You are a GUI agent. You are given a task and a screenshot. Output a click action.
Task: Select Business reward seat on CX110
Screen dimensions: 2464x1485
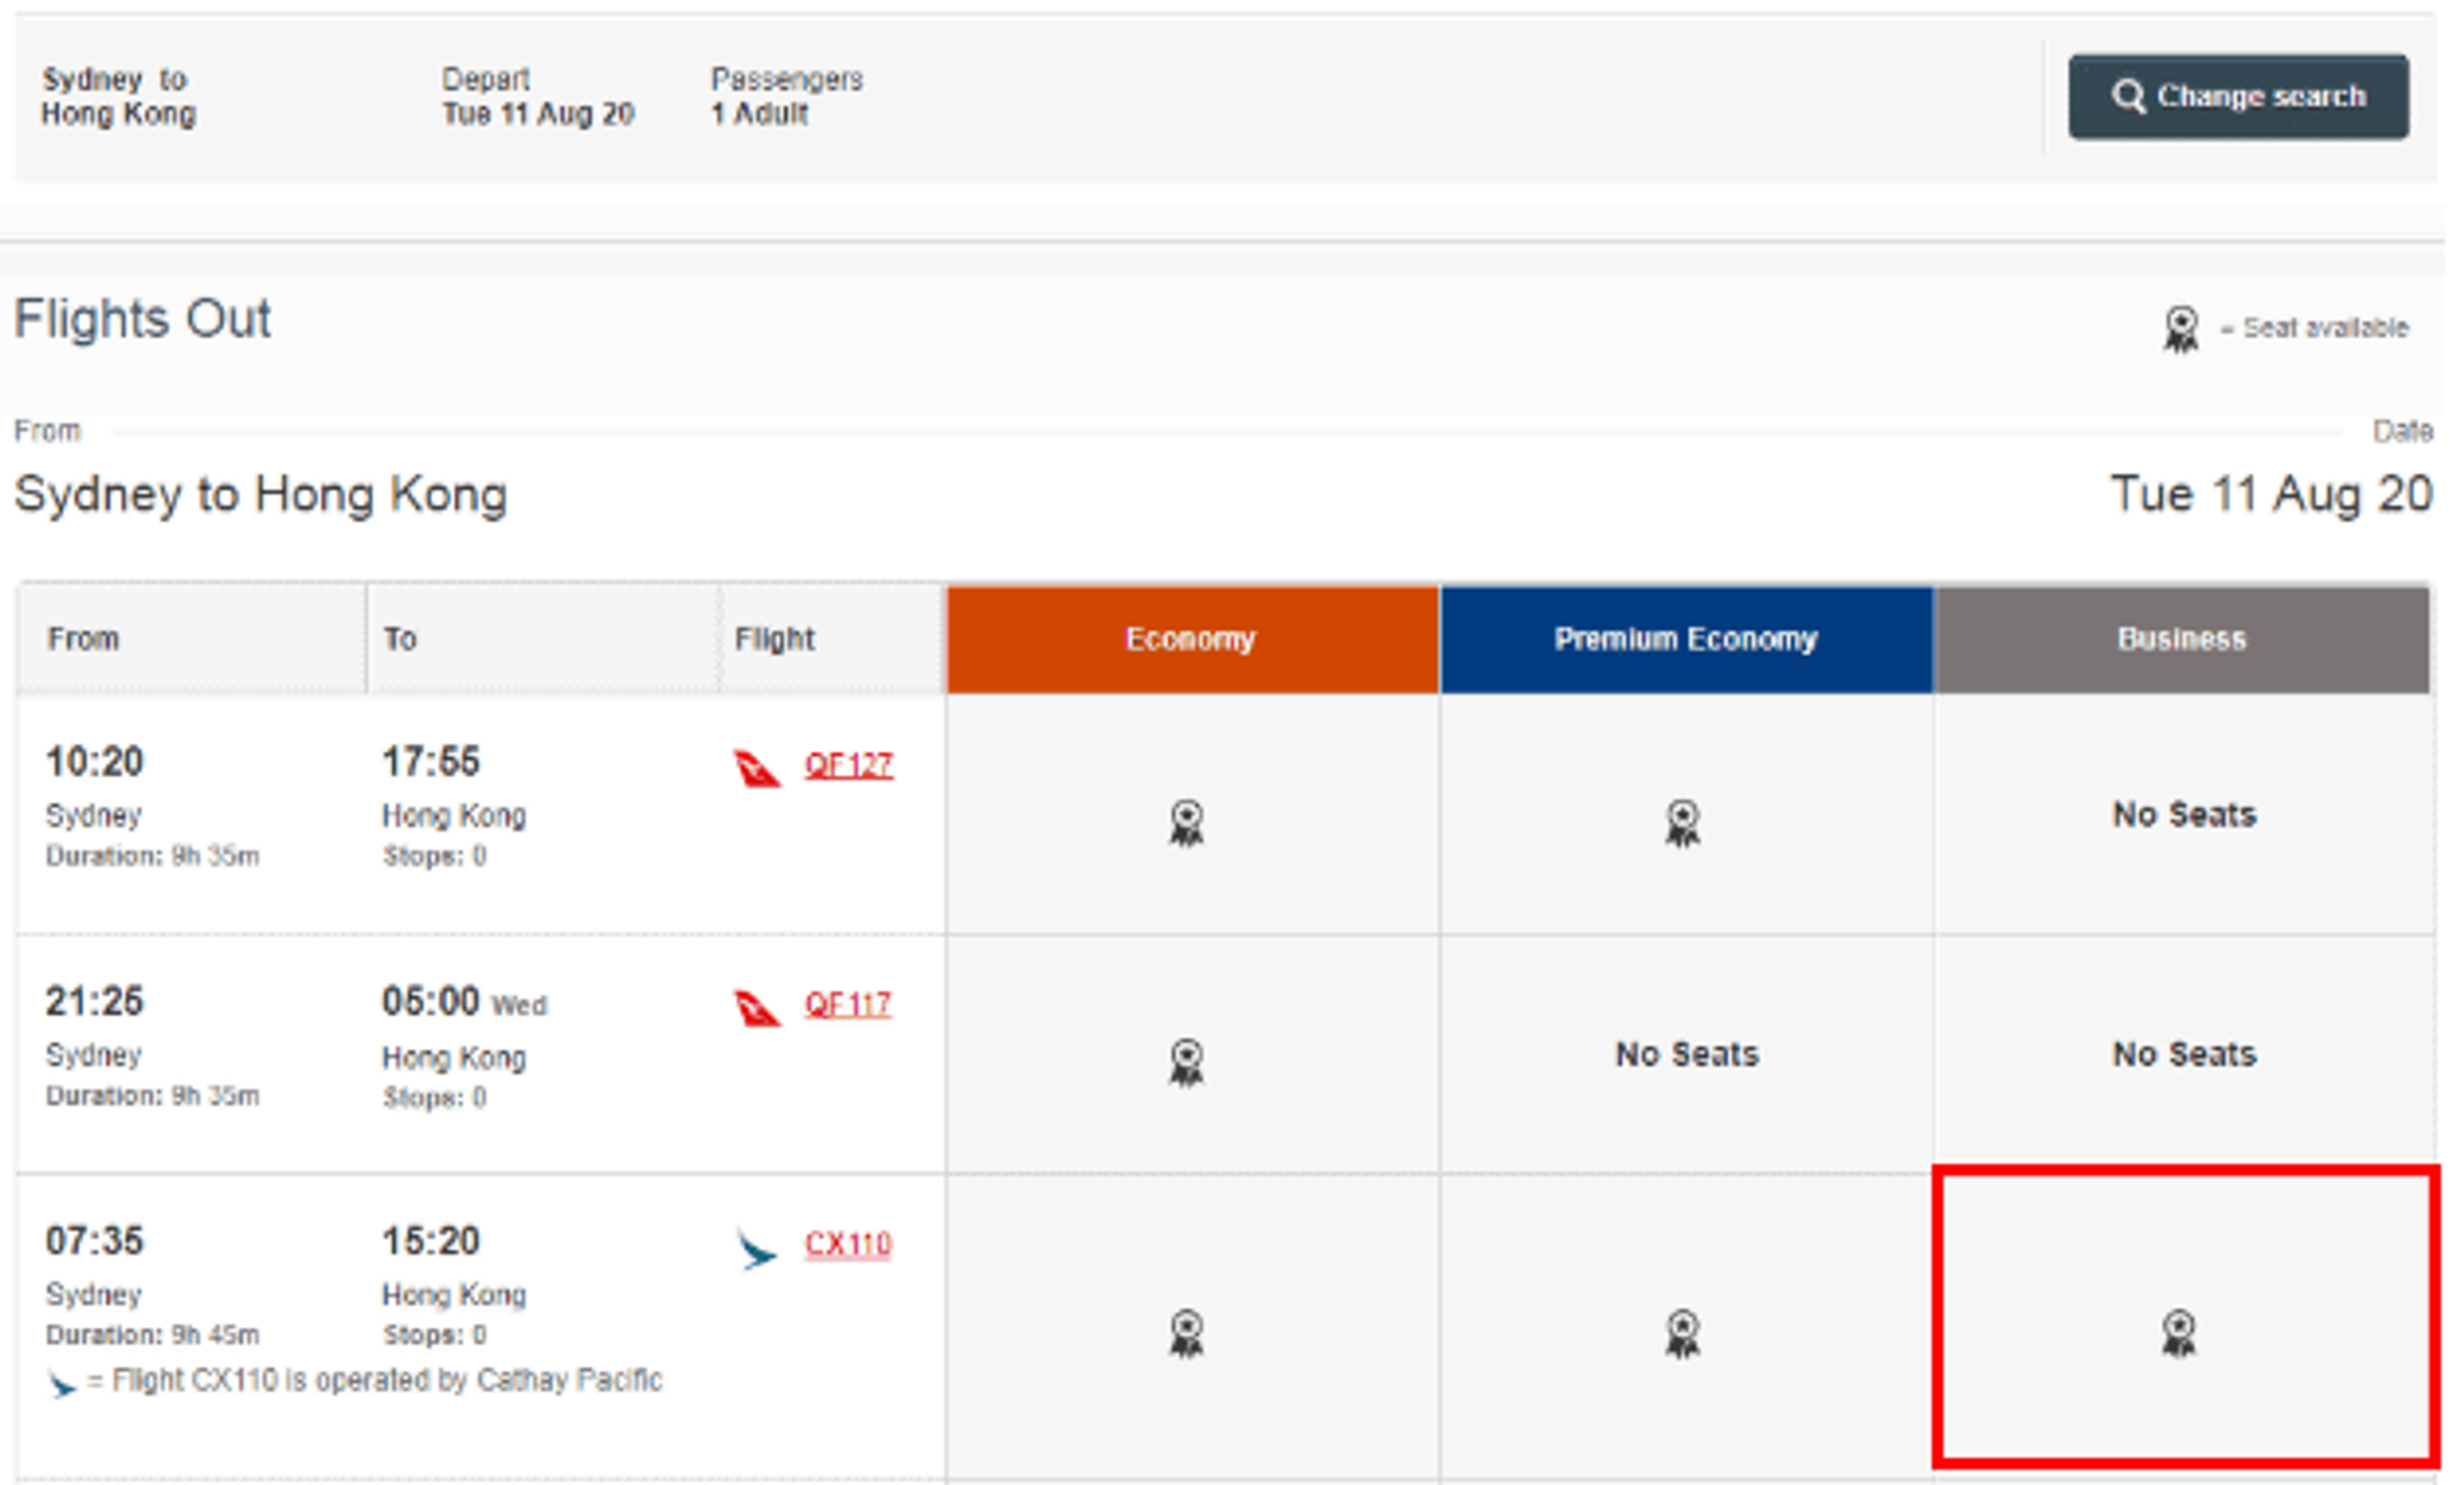tap(2179, 1334)
